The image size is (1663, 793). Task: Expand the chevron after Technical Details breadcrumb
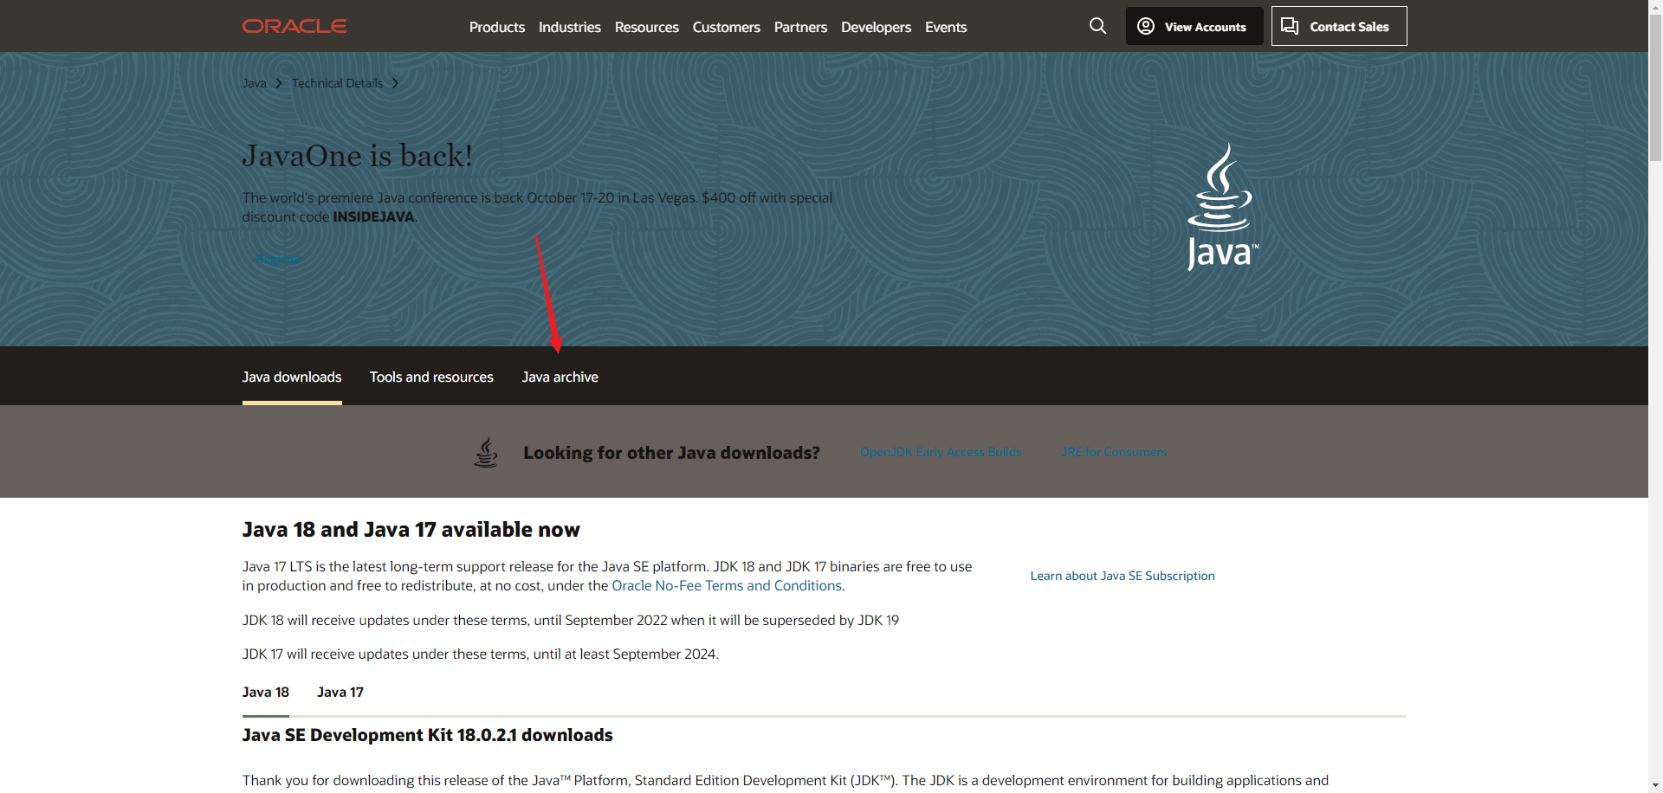click(x=396, y=83)
